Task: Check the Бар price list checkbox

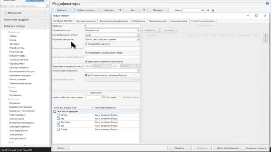Action: (58, 119)
